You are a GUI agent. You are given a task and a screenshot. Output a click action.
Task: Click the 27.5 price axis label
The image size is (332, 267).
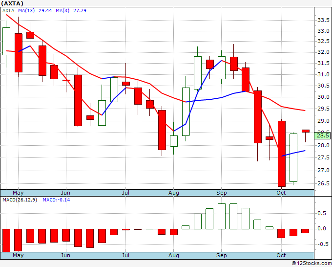(323, 158)
